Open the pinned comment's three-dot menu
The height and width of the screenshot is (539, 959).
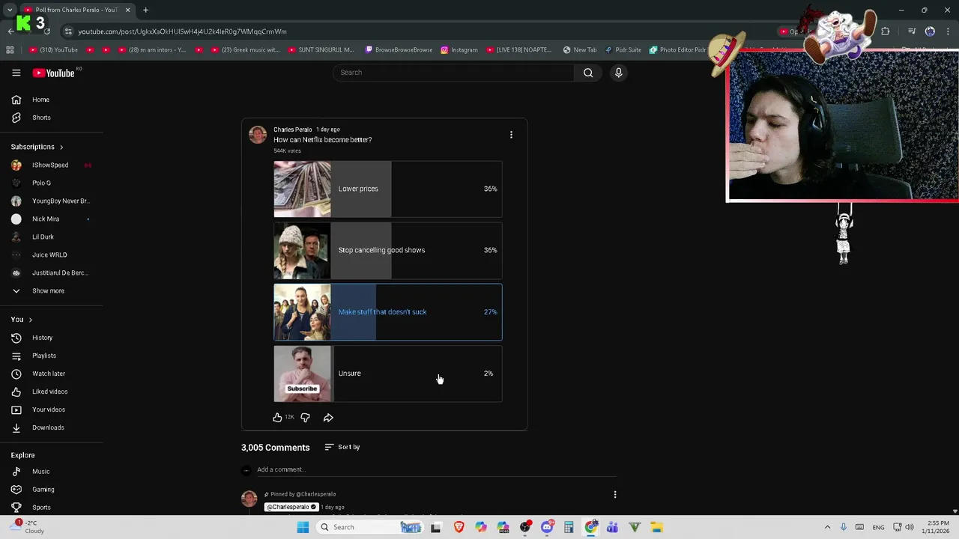click(615, 495)
